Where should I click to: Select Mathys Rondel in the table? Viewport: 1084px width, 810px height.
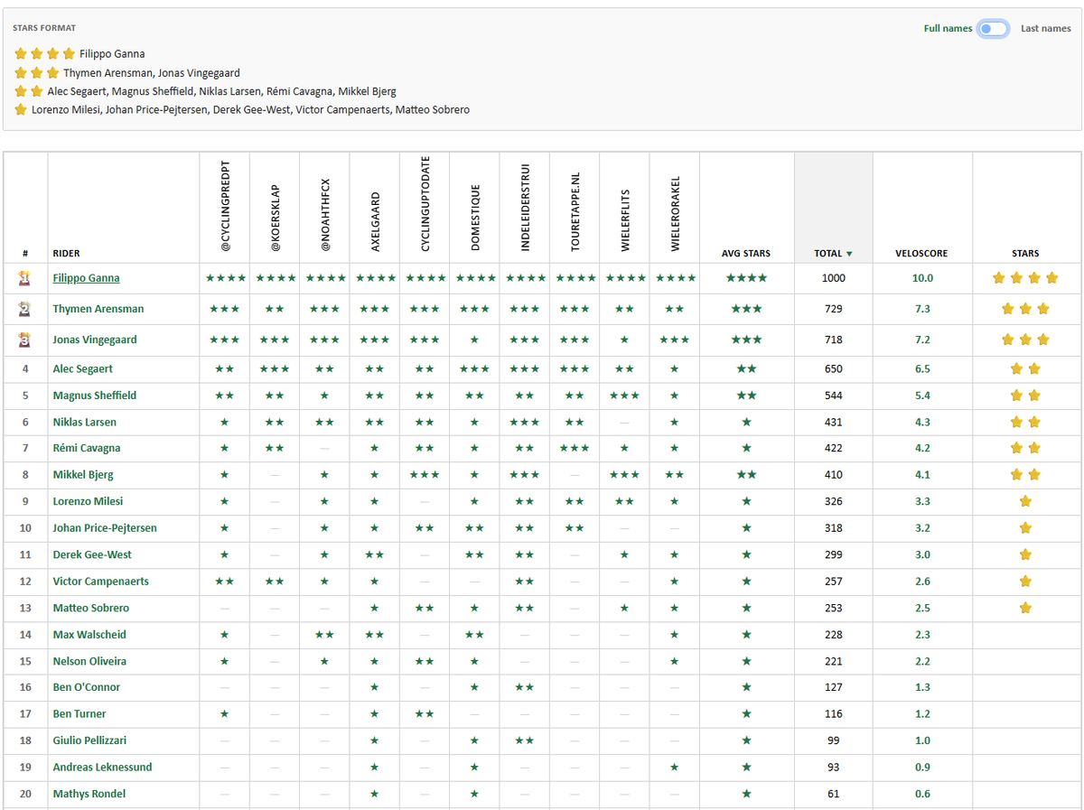coord(89,794)
